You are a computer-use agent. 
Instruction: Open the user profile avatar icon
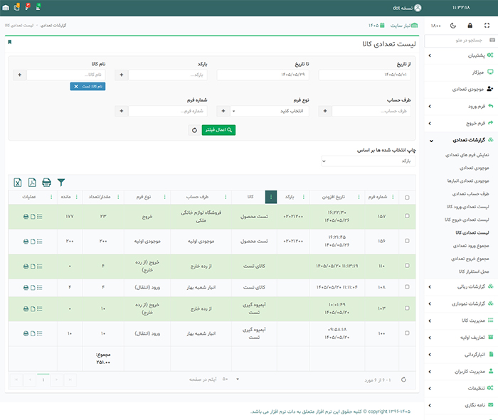point(418,8)
